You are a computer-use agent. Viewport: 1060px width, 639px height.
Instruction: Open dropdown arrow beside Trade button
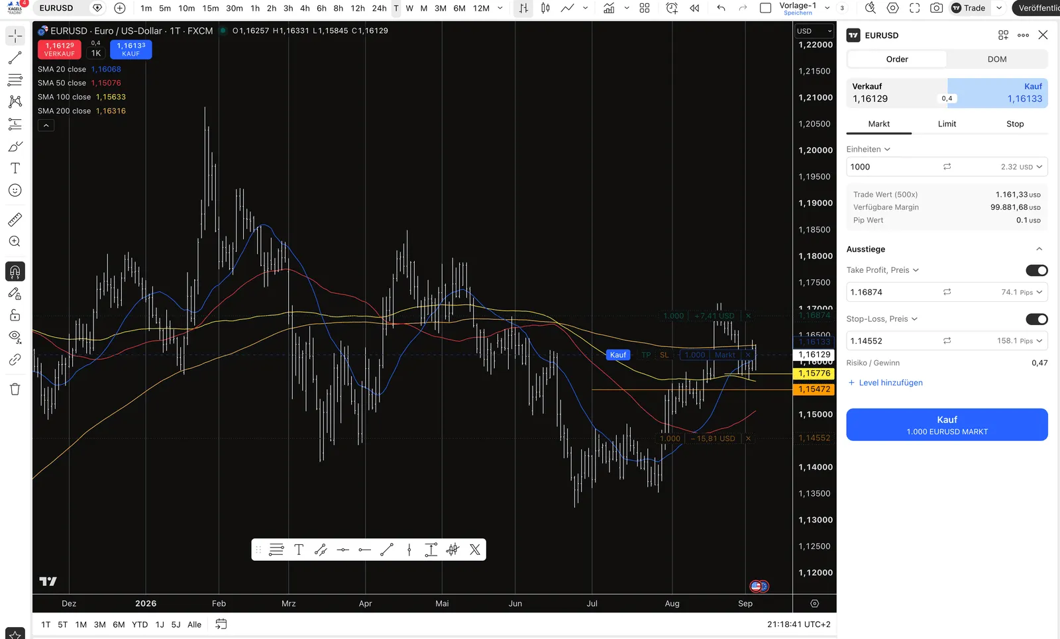(999, 8)
